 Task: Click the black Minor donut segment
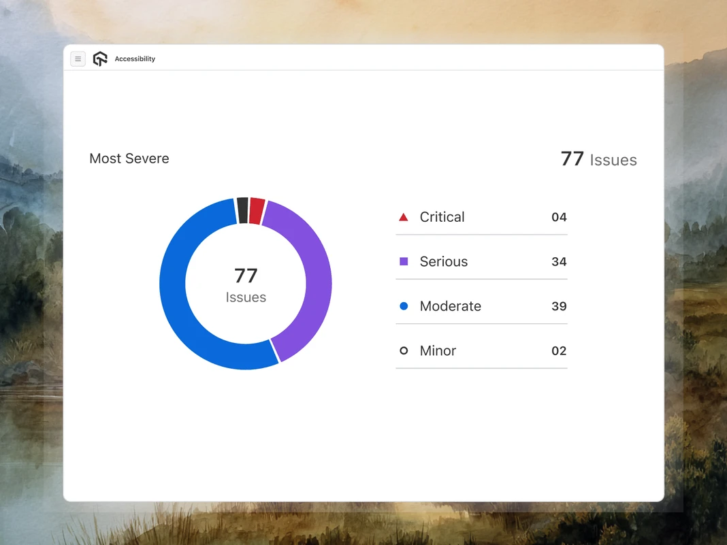click(242, 210)
